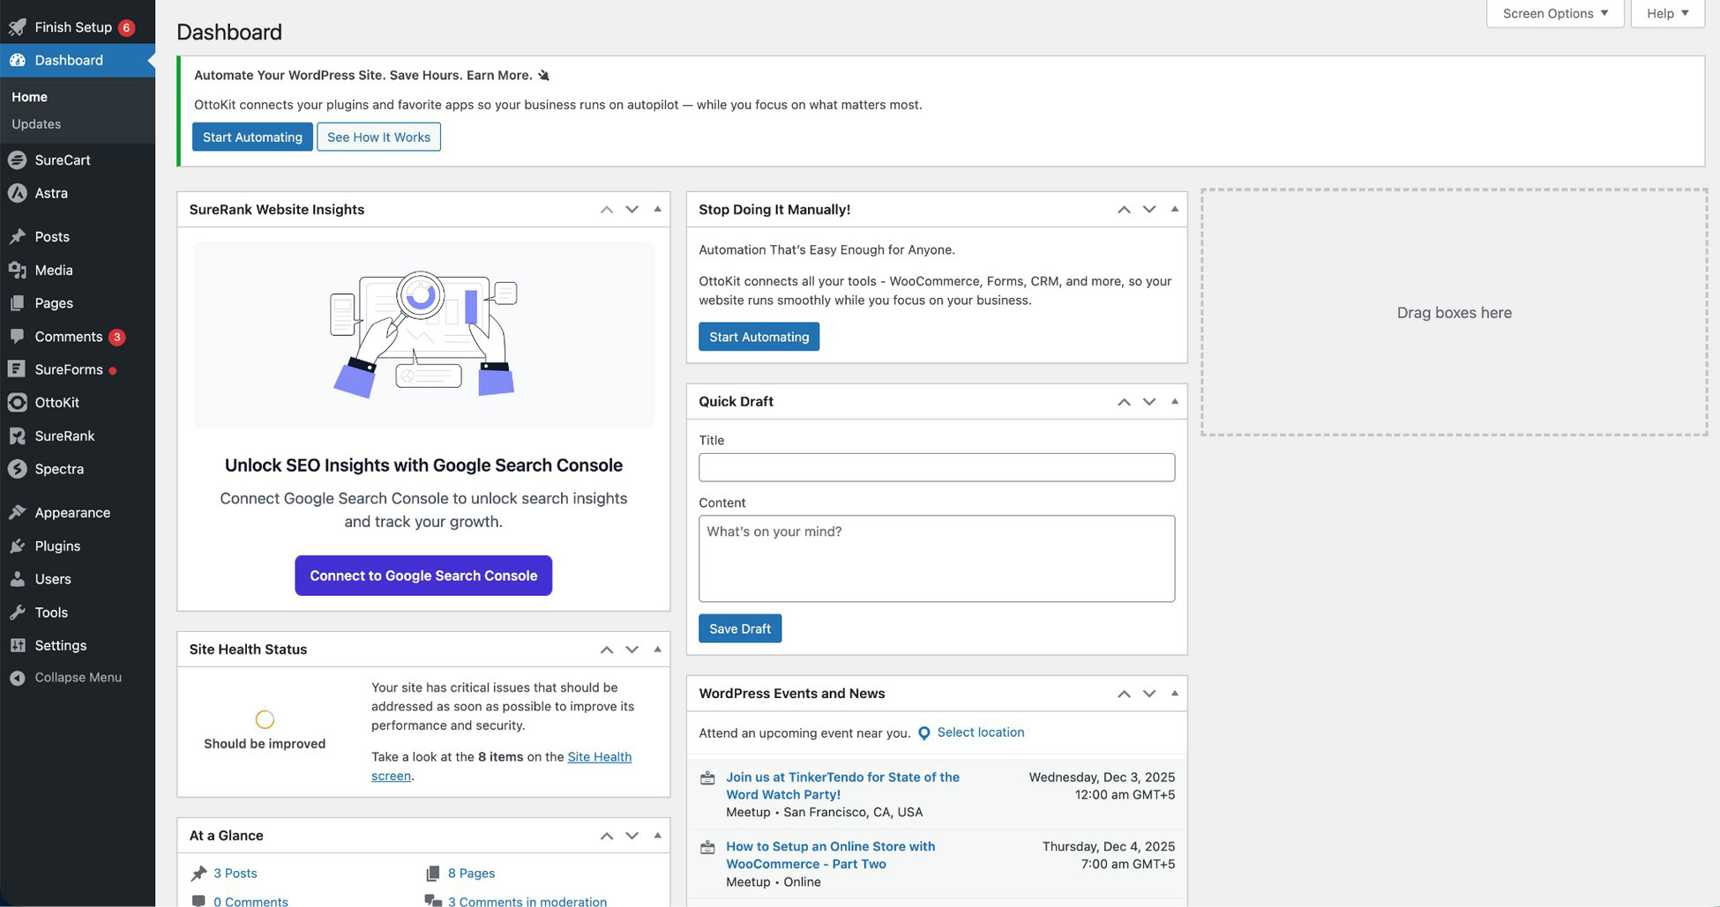Click the Media sidebar icon

coord(19,270)
